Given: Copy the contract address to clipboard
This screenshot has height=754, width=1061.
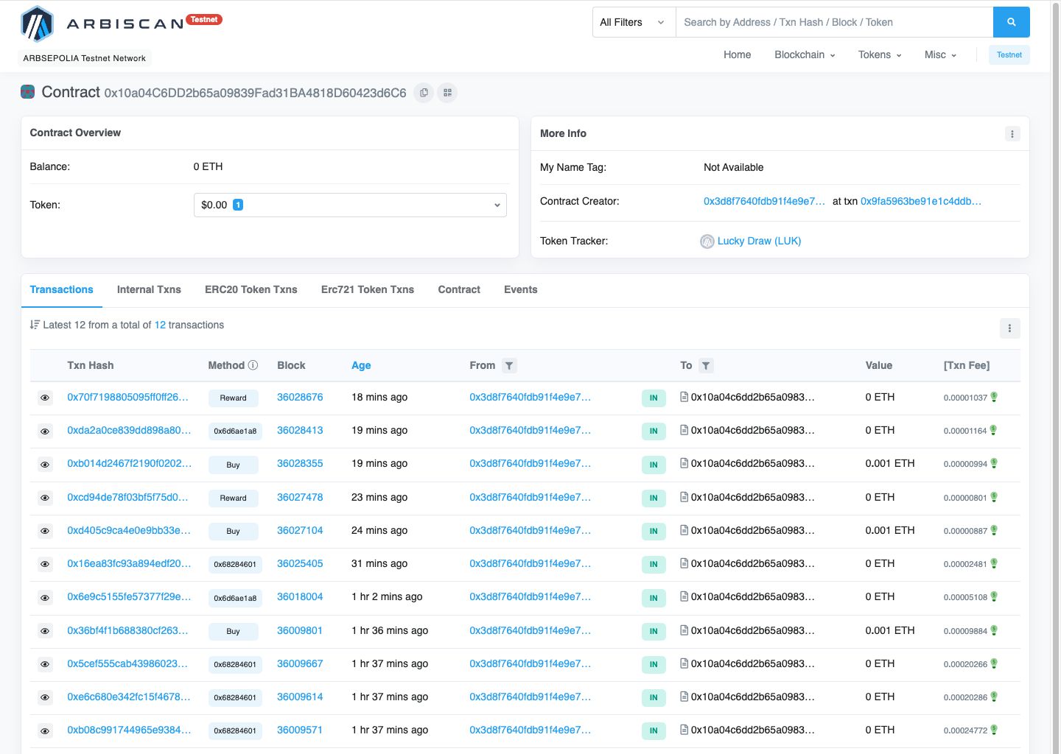Looking at the screenshot, I should (424, 93).
